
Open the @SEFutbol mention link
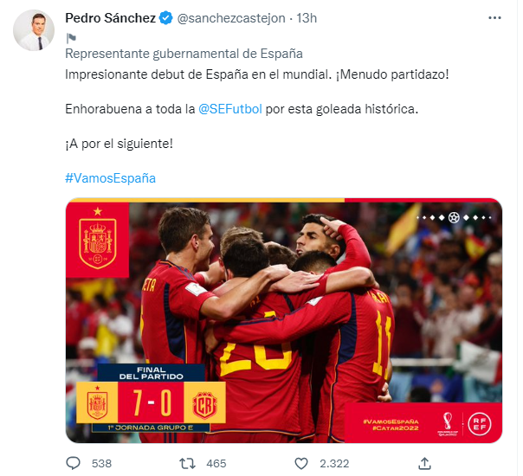(x=229, y=109)
